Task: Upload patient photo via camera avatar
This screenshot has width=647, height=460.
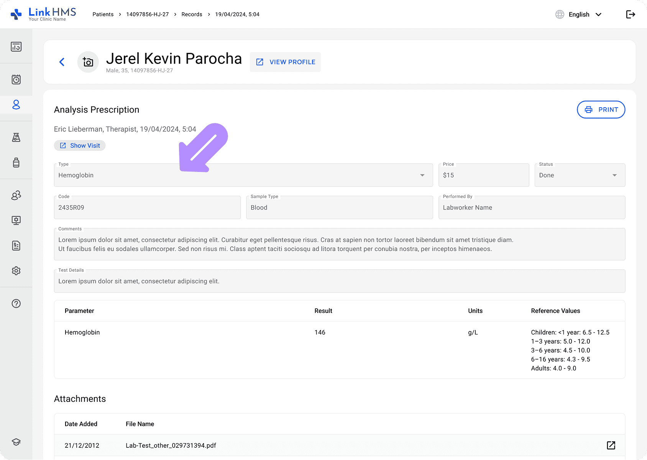Action: [88, 62]
